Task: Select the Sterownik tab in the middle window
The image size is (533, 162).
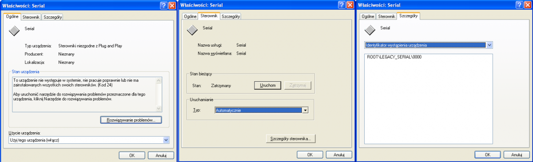Action: pyautogui.click(x=209, y=16)
